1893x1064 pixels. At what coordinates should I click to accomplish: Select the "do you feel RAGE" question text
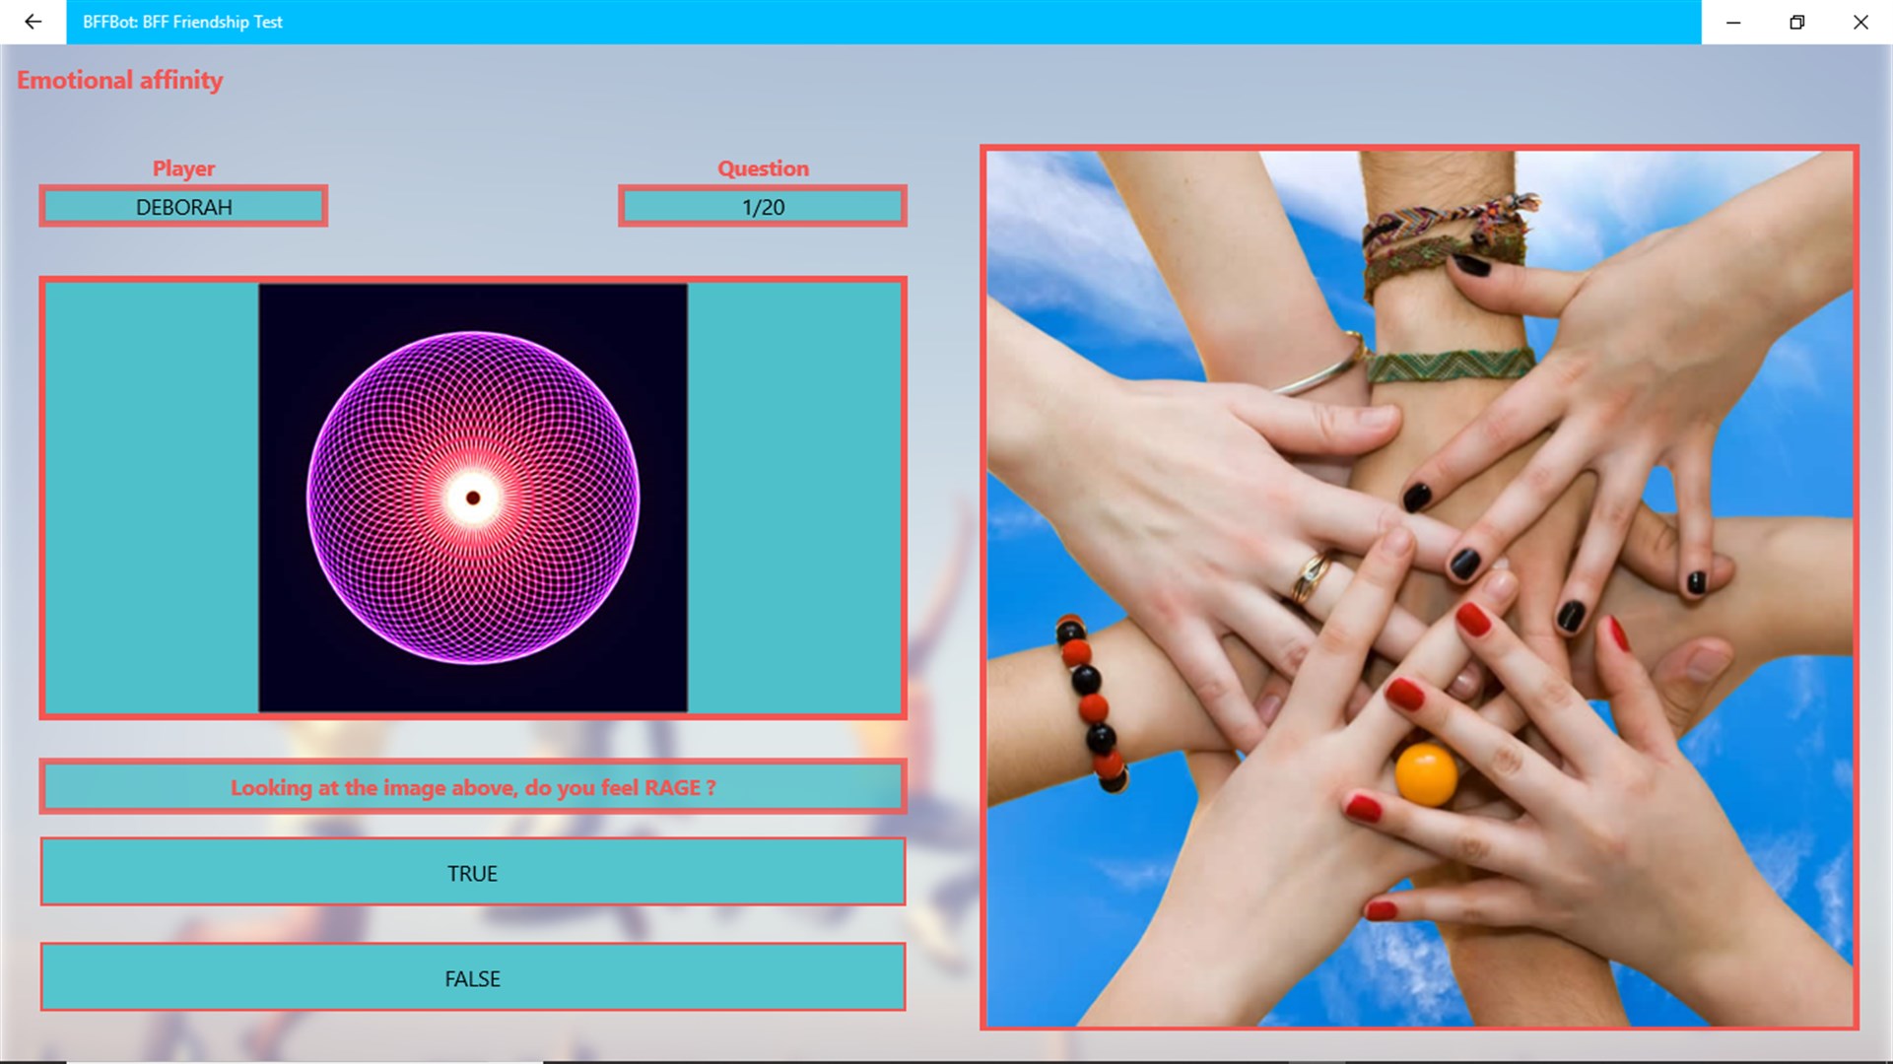coord(473,787)
